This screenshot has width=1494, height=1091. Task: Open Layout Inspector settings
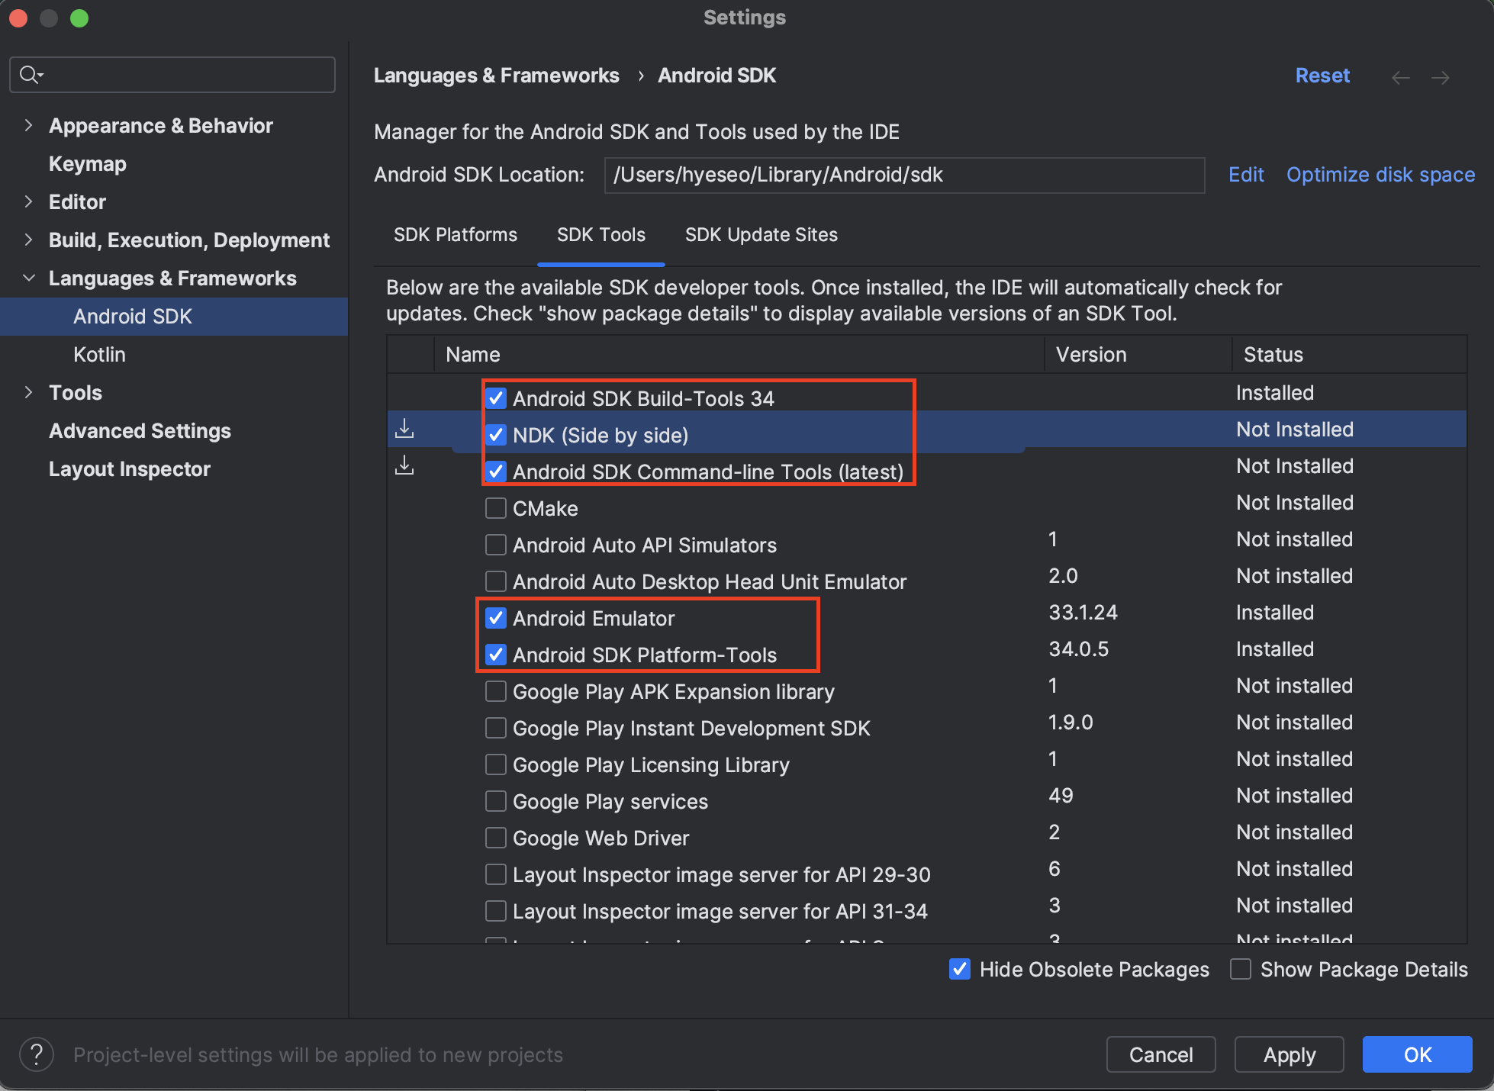click(x=130, y=469)
